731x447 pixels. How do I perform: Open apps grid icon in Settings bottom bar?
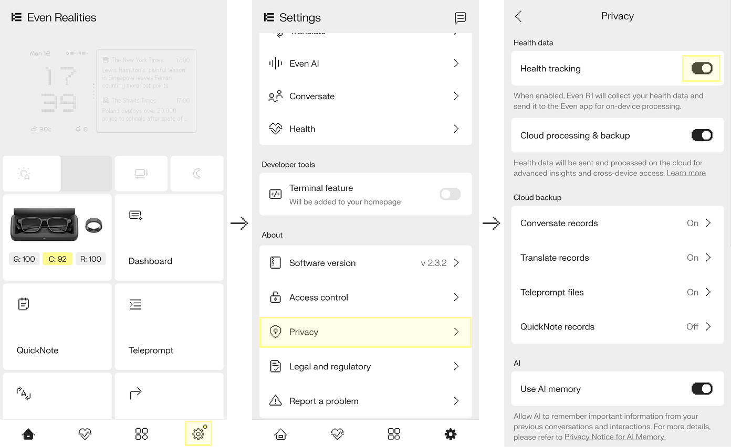[394, 434]
